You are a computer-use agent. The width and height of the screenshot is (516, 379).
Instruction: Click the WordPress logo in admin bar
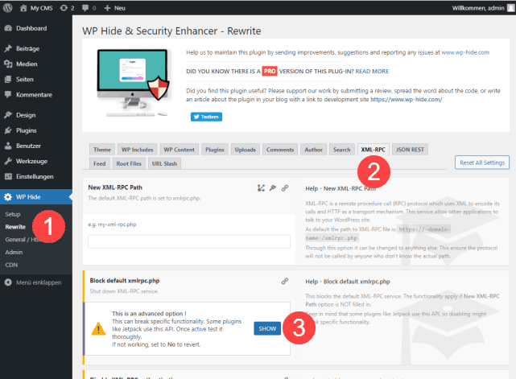7,8
